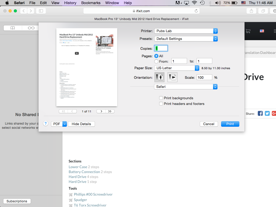This screenshot has width=276, height=207.
Task: Click the print preview page thumbnail
Action: pos(87,67)
